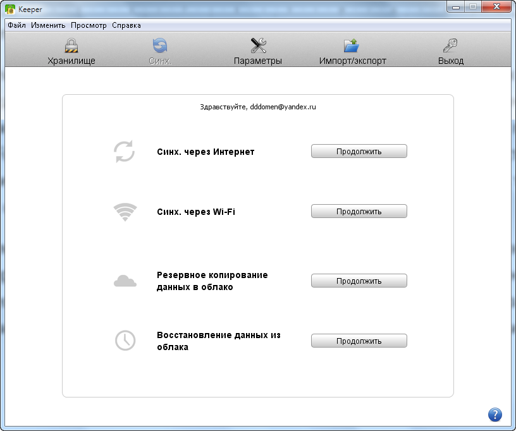Image resolution: width=516 pixels, height=431 pixels.
Task: Click 'Резервное копирование данных в облако' label
Action: [212, 281]
